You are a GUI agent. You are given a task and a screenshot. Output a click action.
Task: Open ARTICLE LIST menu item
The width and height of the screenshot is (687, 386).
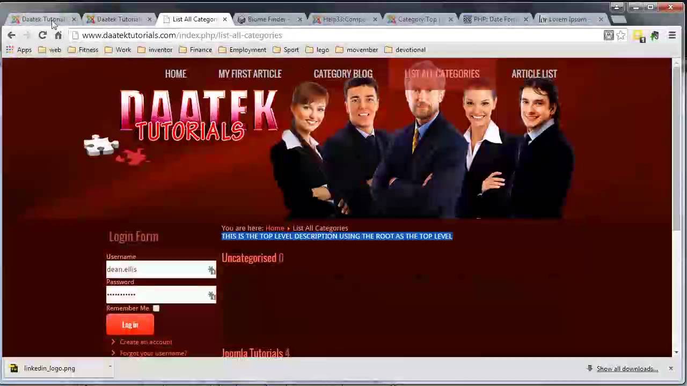[x=534, y=74]
